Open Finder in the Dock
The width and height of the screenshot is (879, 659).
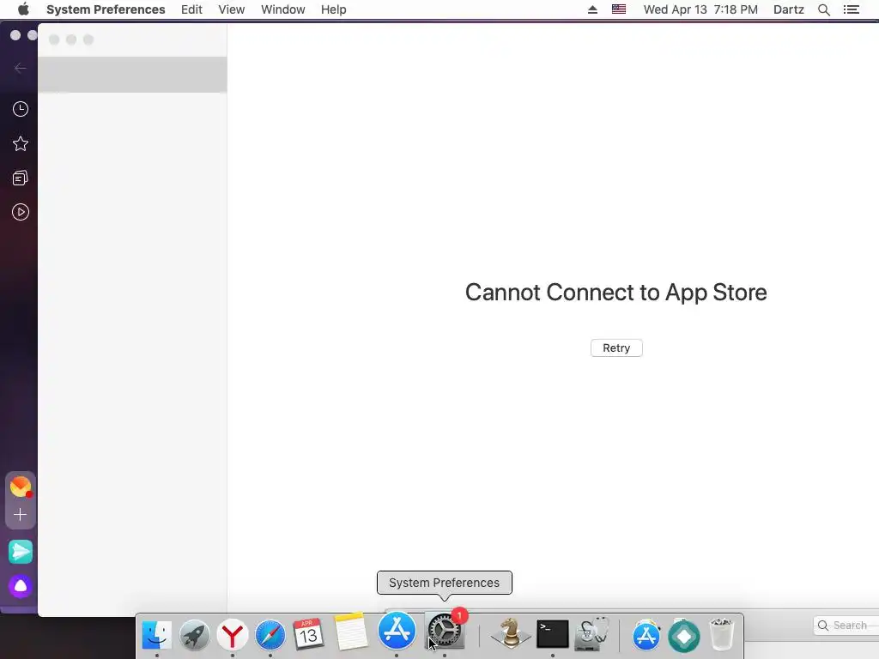[x=157, y=634]
